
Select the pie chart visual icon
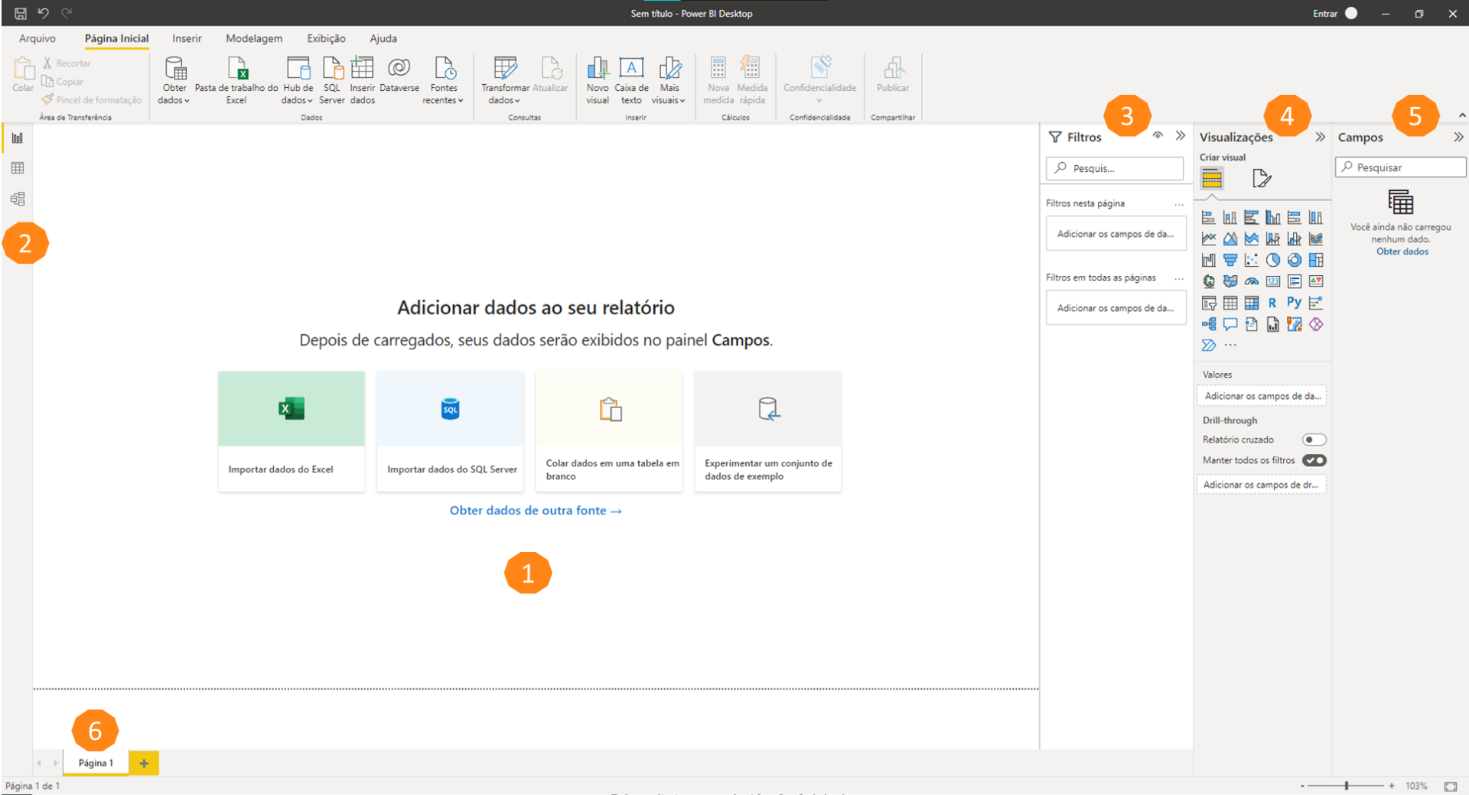[x=1273, y=260]
